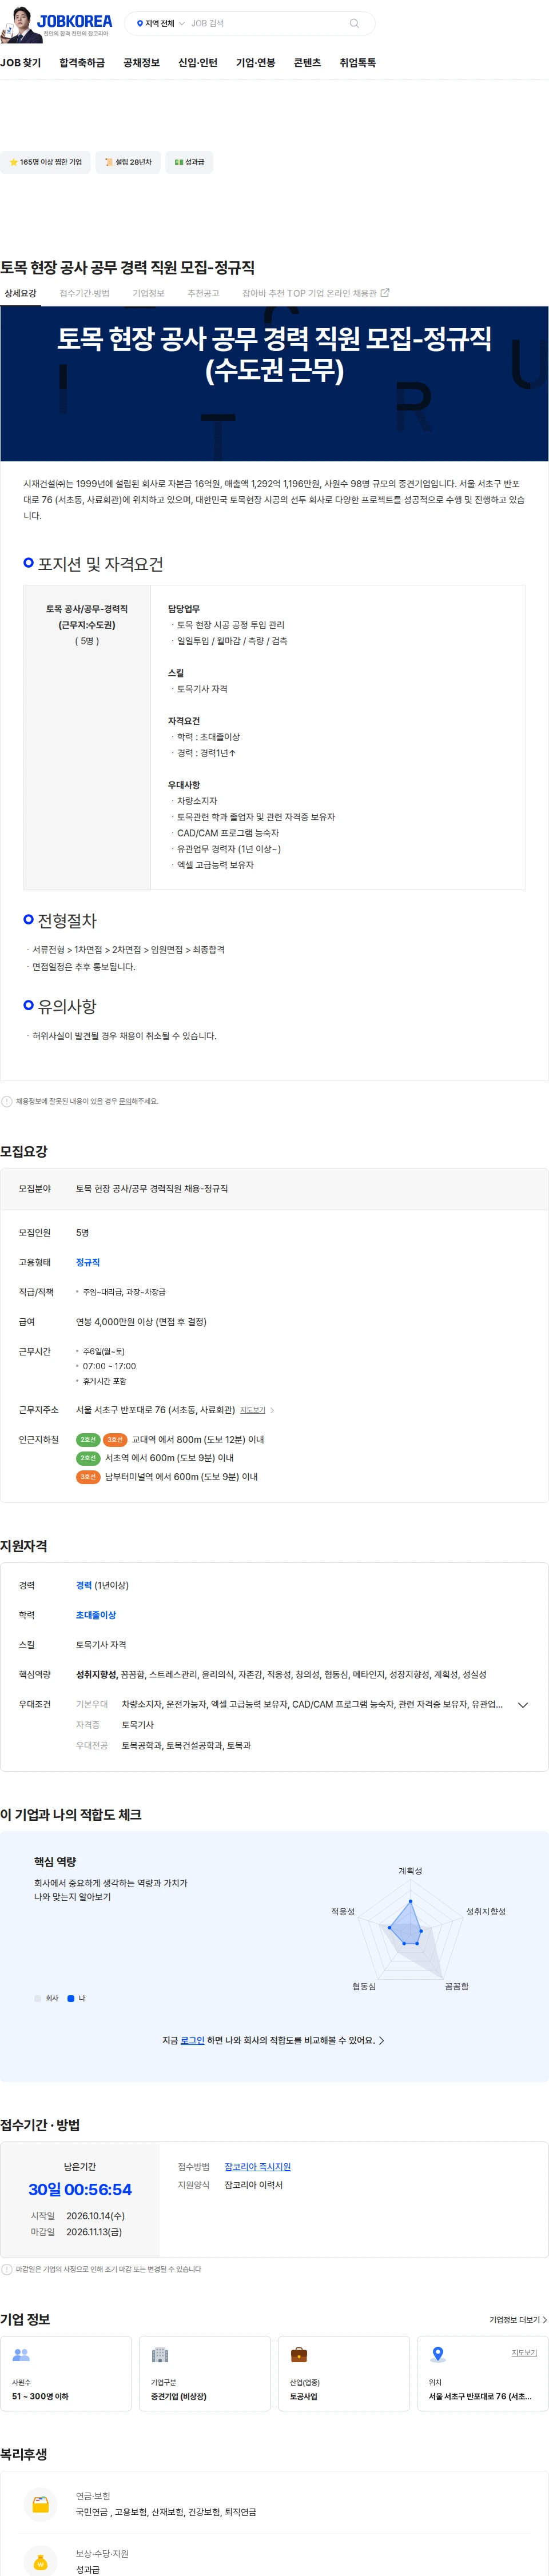This screenshot has height=2576, width=549.
Task: Click the external link icon beside 채용관
Action: point(385,293)
